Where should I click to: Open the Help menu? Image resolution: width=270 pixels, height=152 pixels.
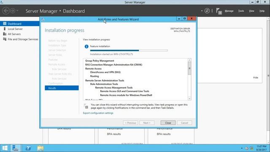[262, 11]
